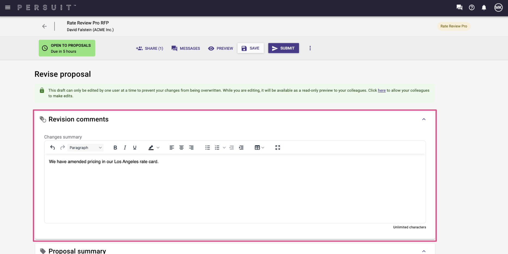
Task: Redo the last edit in editor
Action: pyautogui.click(x=62, y=147)
